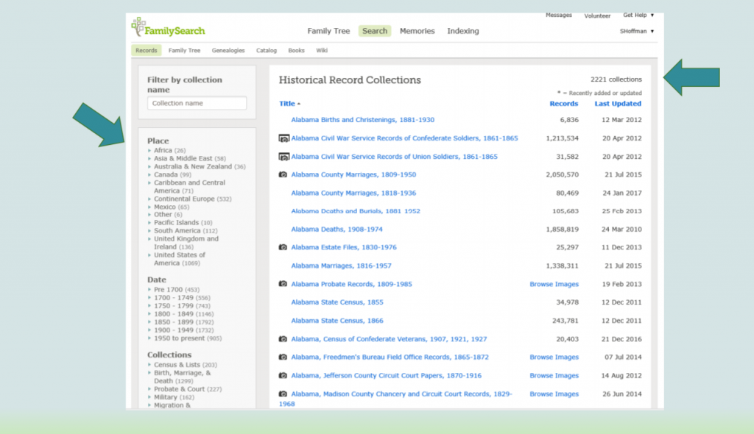The image size is (754, 434).
Task: Select the Records tab
Action: tap(147, 51)
